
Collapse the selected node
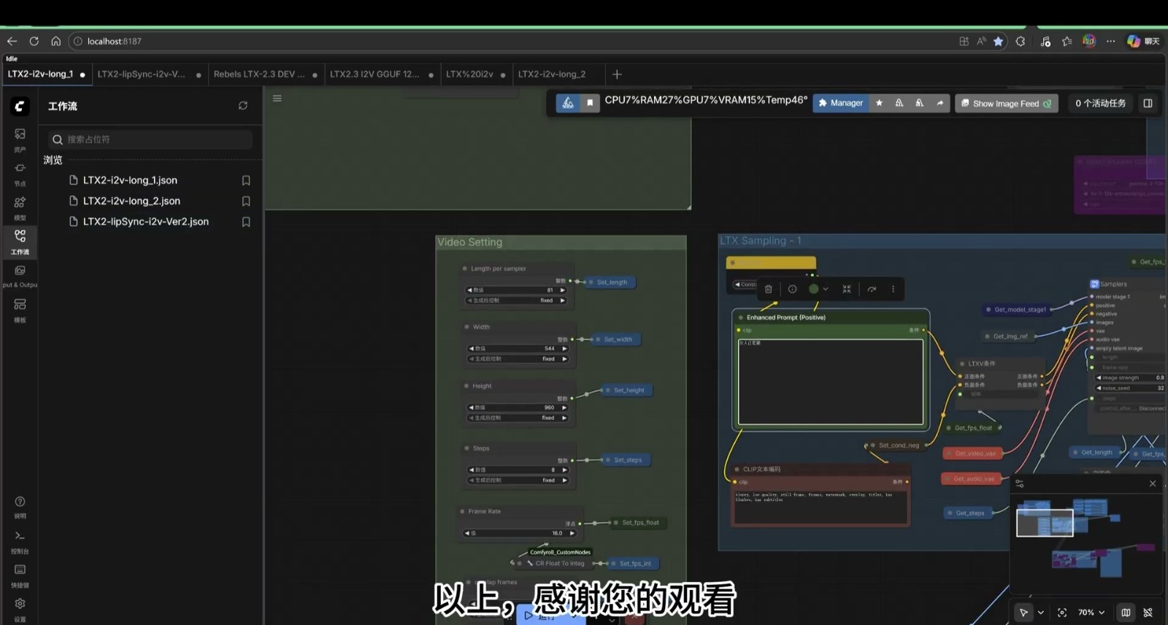point(847,289)
